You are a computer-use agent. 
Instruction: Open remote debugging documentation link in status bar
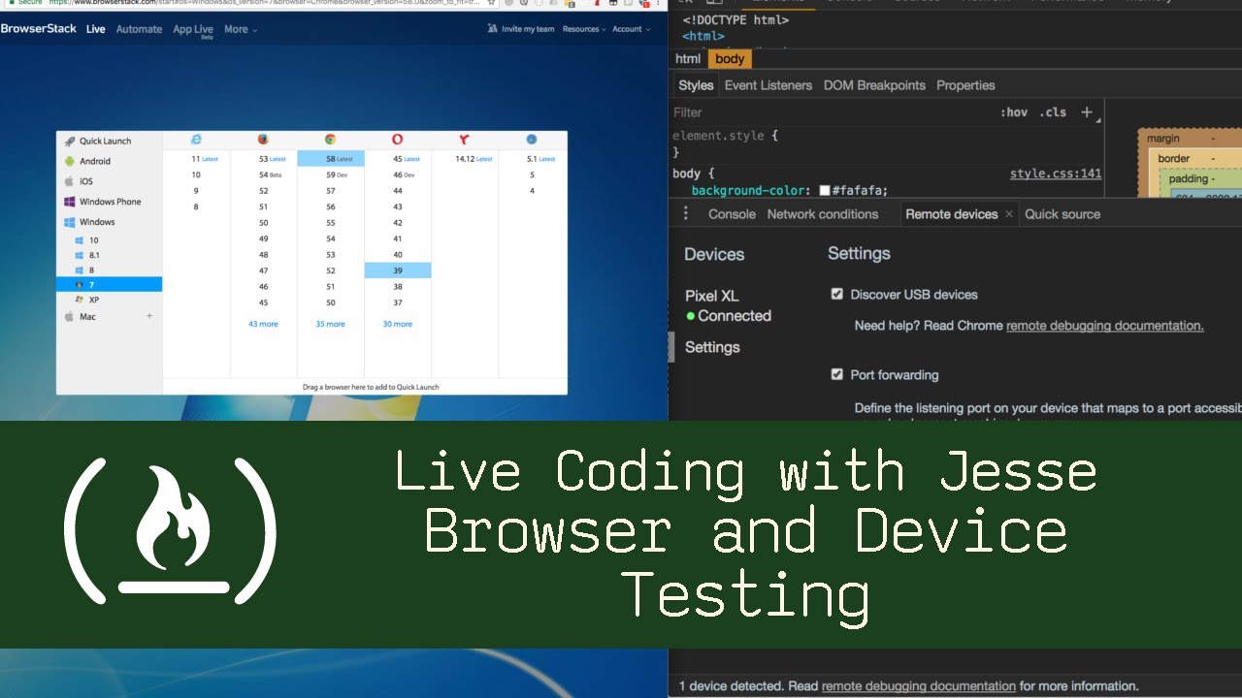point(919,686)
